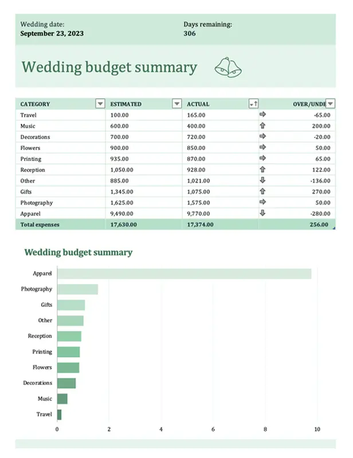Click the up arrow icon in Music row
Viewport: 353px width, 458px height.
[x=263, y=126]
